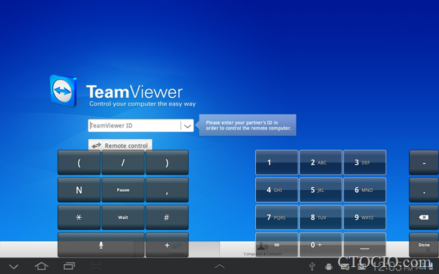
Task: Tap the number 1 key
Action: (x=276, y=162)
